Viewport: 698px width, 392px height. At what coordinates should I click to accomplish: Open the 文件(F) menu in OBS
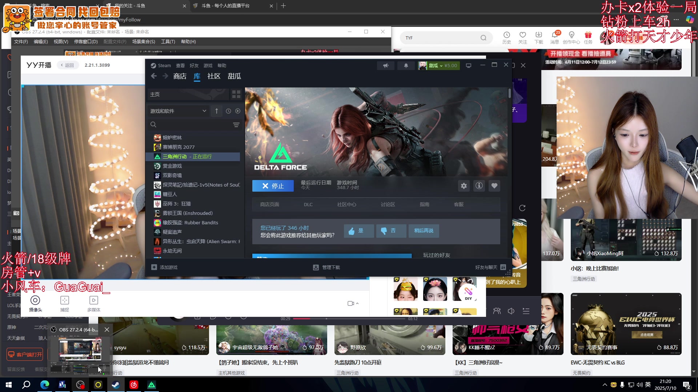[x=21, y=42]
